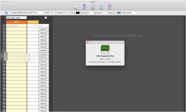The height and width of the screenshot is (112, 186).
Task: Click the data type cell in row 4
Action: tap(33, 37)
